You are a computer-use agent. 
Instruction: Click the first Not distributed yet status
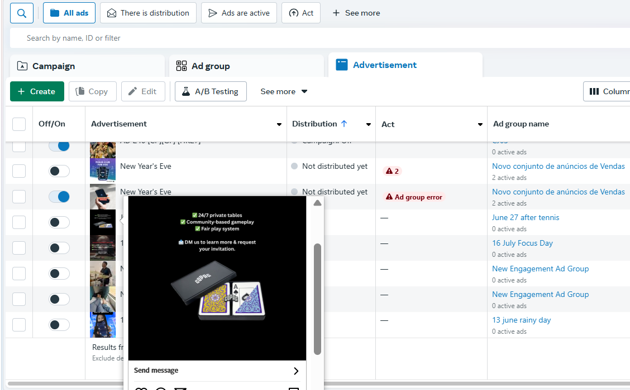tap(335, 166)
